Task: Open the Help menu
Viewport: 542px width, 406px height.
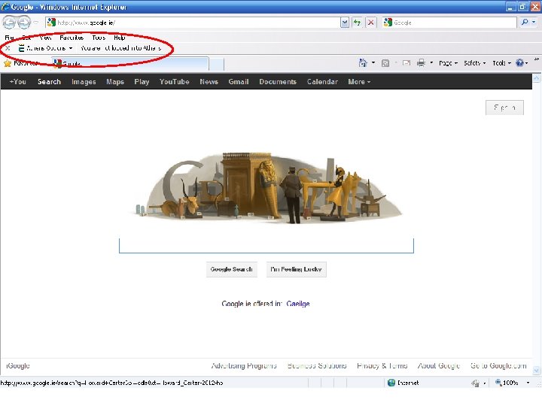Action: tap(119, 38)
